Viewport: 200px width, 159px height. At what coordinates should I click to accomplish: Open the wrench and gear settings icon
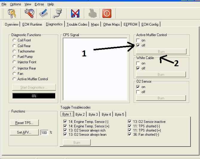pyautogui.click(x=30, y=13)
